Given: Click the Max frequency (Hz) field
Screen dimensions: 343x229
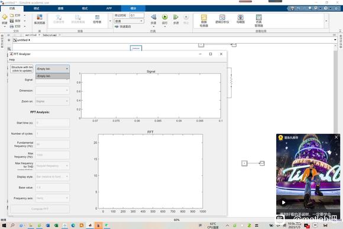Looking at the screenshot, I should tap(53, 155).
